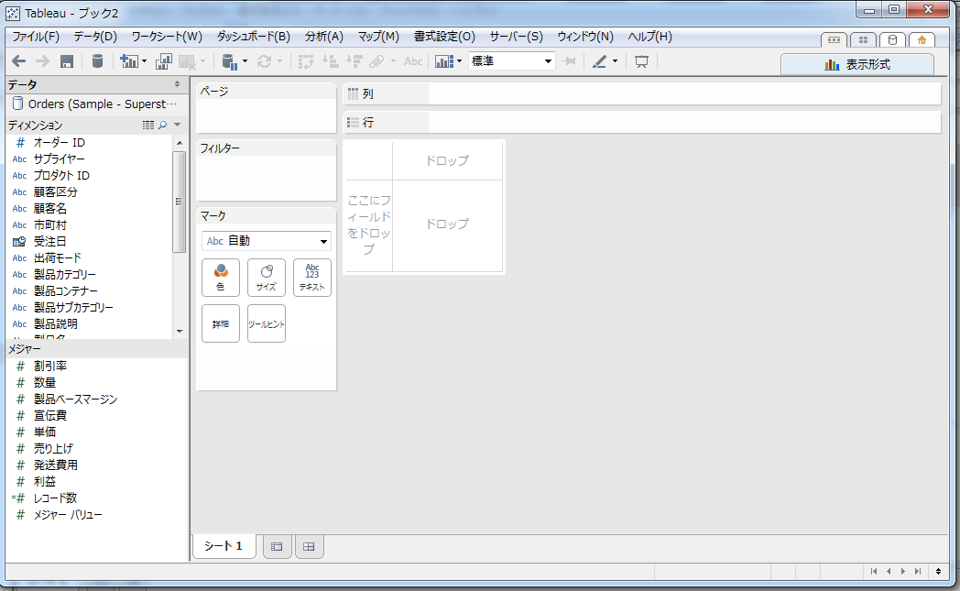Start presentation mode with screen icon
This screenshot has width=960, height=591.
click(641, 61)
